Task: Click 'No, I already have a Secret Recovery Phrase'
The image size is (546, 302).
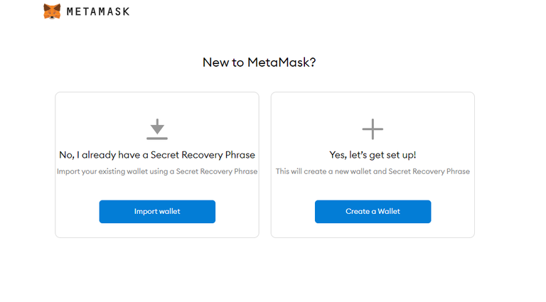Action: [157, 155]
